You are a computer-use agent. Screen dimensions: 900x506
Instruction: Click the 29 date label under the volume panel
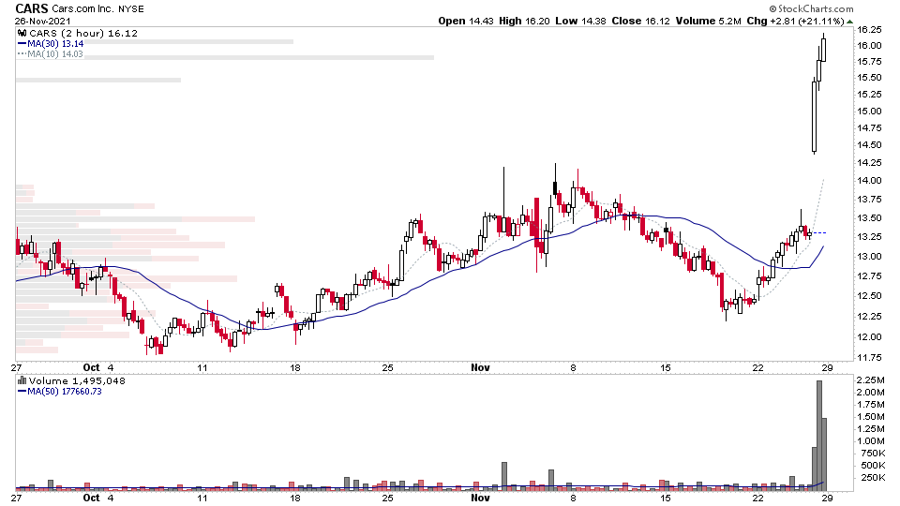pos(827,498)
